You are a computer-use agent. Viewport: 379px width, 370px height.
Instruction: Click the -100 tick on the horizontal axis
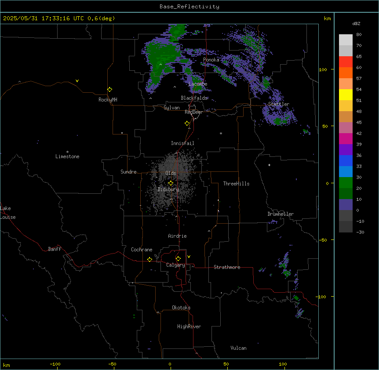pyautogui.click(x=55, y=364)
